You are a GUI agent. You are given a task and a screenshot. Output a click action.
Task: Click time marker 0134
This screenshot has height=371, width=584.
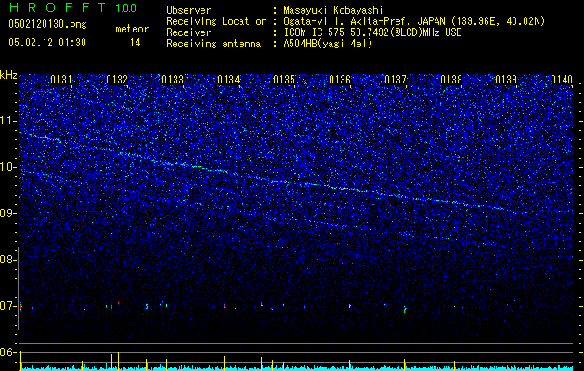[228, 79]
